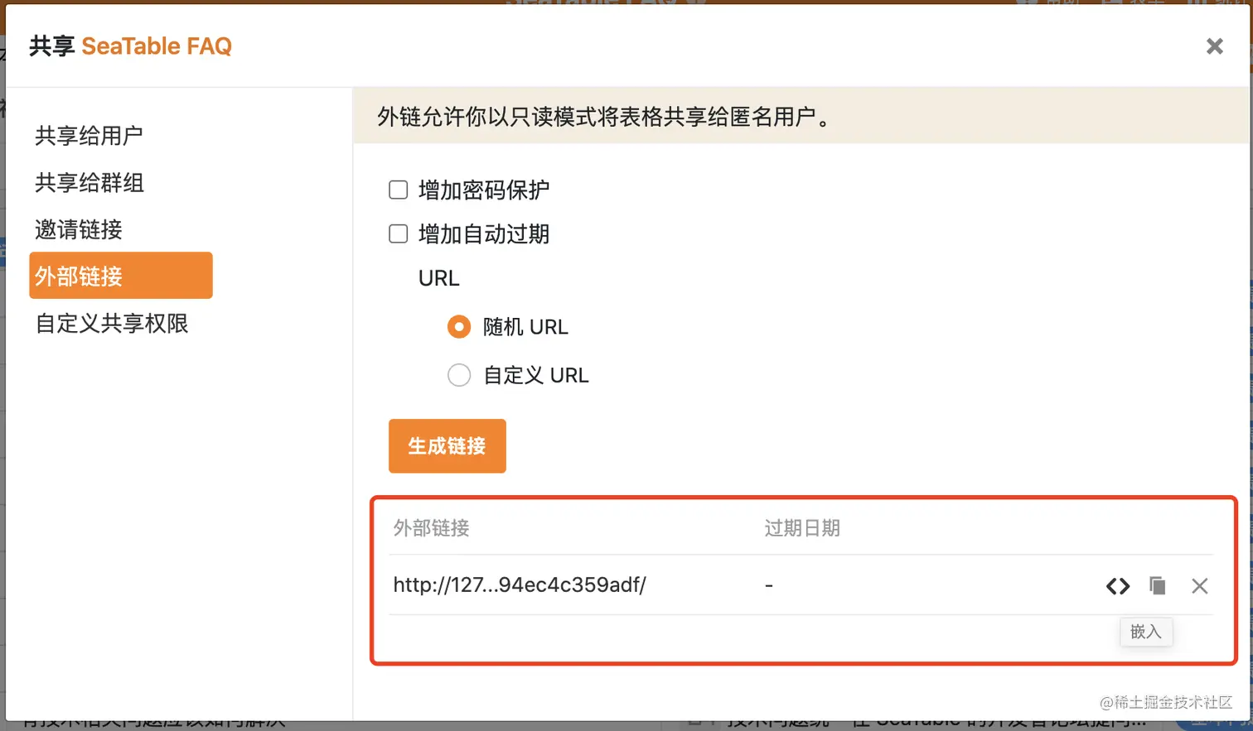Delete the generated external link

click(1199, 586)
